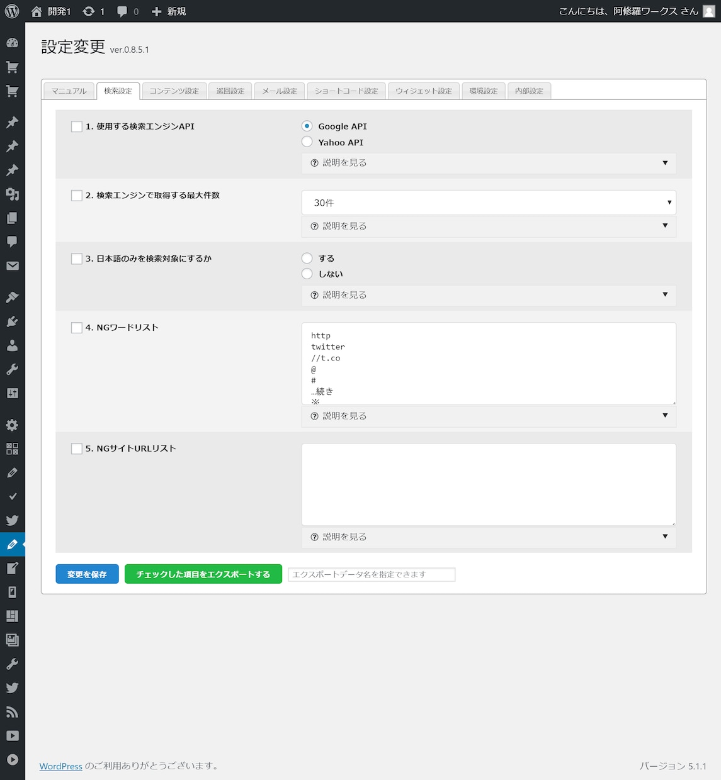Click the 変更を保存 button
The image size is (721, 780).
[87, 574]
